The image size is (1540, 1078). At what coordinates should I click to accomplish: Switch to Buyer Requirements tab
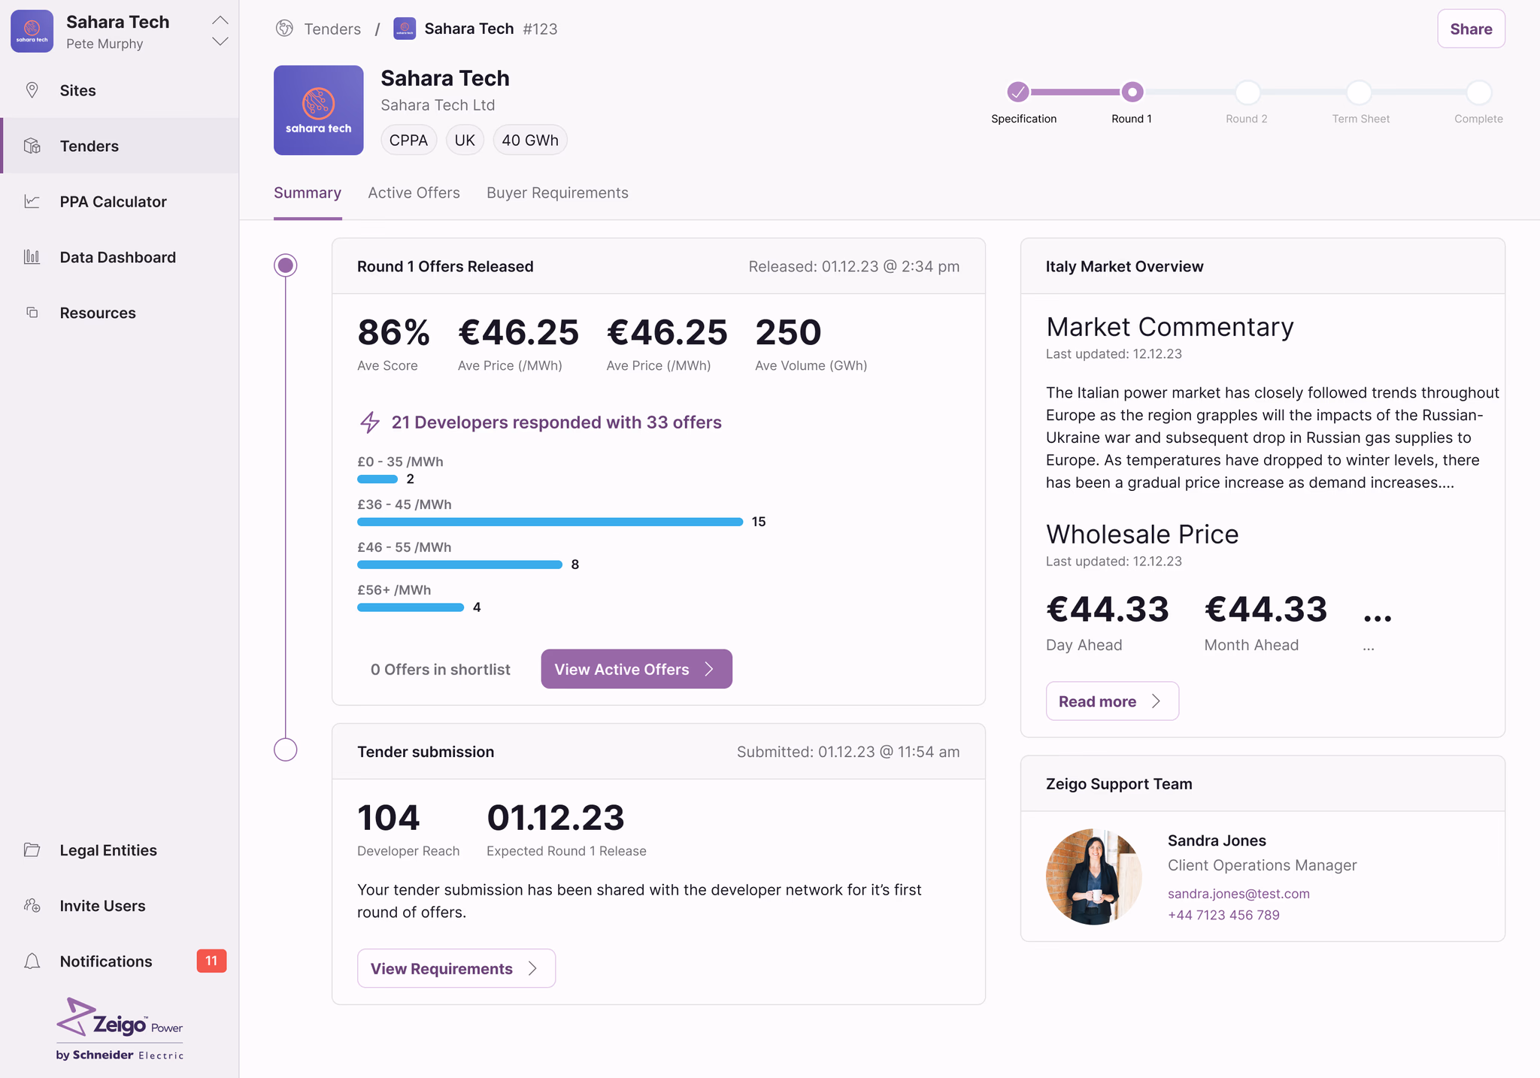point(557,193)
